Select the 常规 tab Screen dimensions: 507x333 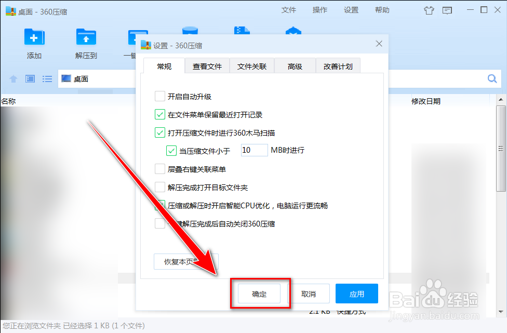(164, 66)
